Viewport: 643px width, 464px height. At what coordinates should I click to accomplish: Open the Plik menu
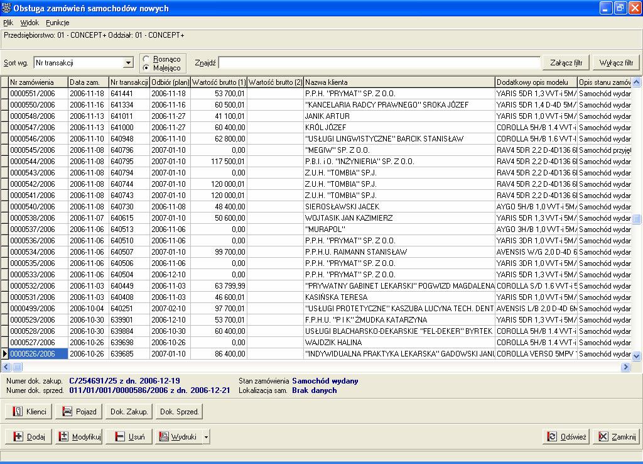click(x=8, y=23)
